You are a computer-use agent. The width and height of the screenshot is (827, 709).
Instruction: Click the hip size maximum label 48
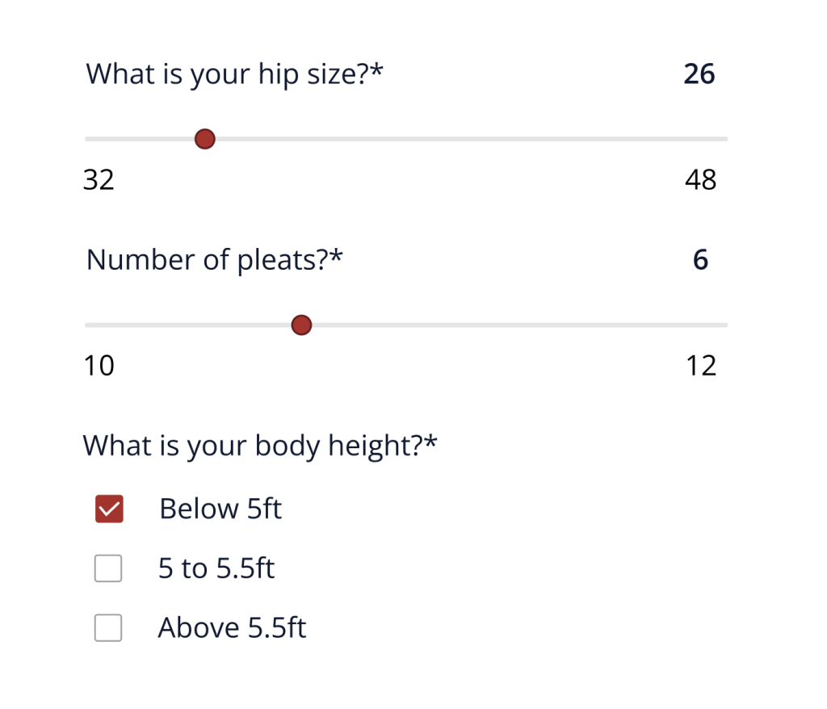coord(700,179)
